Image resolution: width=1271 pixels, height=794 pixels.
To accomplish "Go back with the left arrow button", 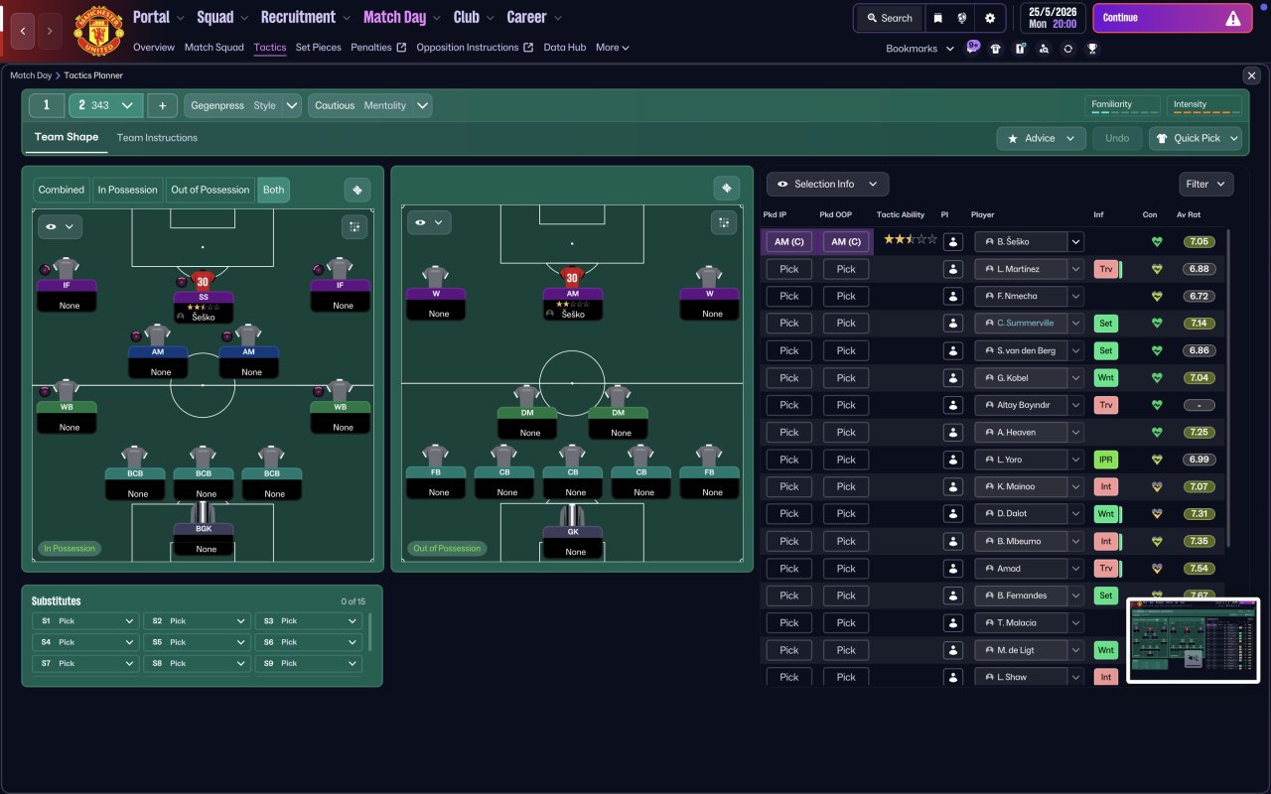I will point(23,32).
